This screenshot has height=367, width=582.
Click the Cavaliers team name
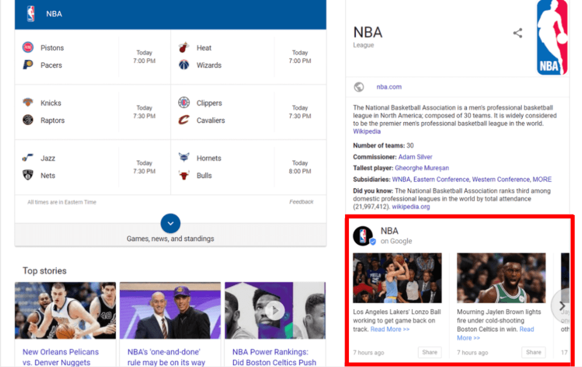211,120
